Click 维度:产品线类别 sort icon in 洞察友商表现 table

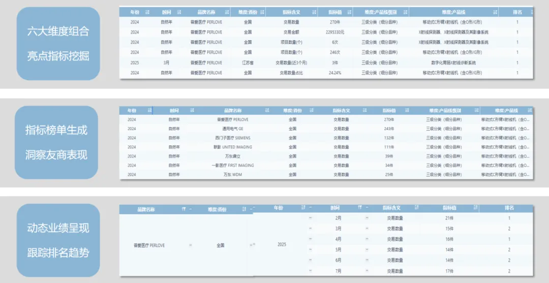(476, 110)
